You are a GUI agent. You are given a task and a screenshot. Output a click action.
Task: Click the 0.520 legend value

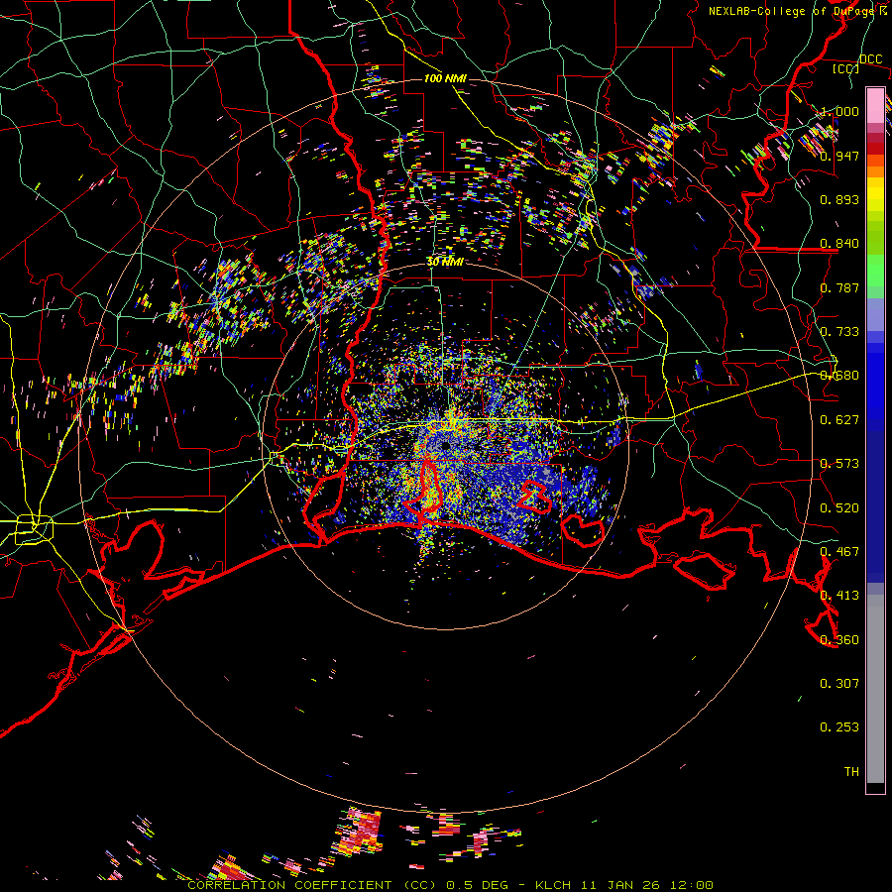[839, 508]
